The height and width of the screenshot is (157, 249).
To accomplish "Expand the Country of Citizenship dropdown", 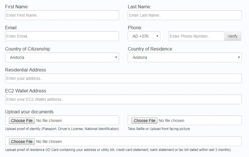I will point(62,57).
